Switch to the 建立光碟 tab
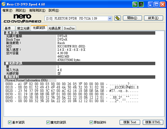This screenshot has height=129, width=167. point(23,28)
